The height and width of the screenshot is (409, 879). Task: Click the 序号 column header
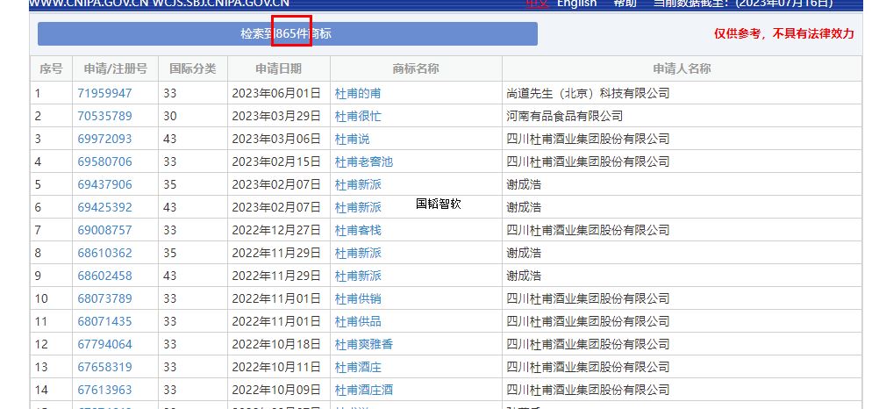51,69
